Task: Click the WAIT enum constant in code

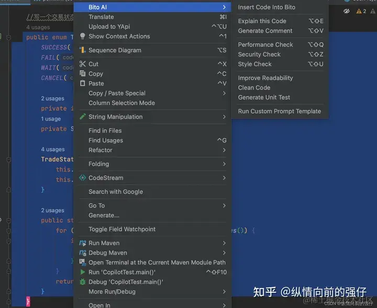Action: tap(48, 68)
